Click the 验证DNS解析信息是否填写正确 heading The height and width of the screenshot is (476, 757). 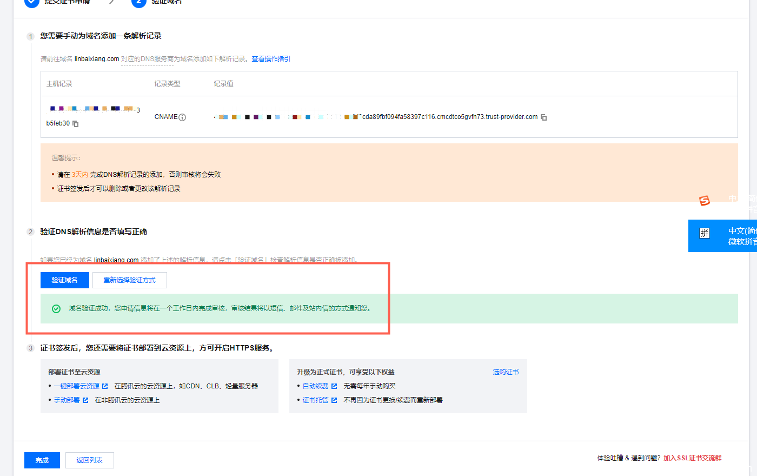pyautogui.click(x=94, y=232)
